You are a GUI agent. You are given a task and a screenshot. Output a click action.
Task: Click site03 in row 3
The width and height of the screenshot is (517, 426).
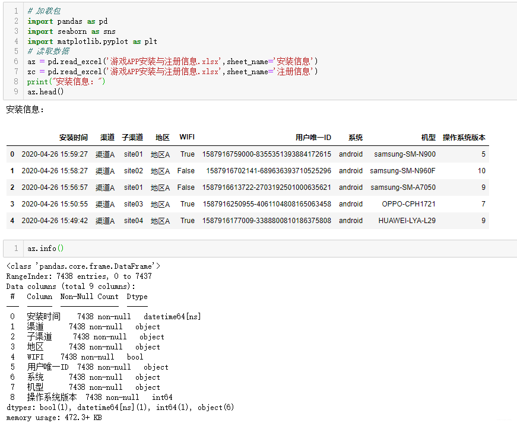(133, 204)
